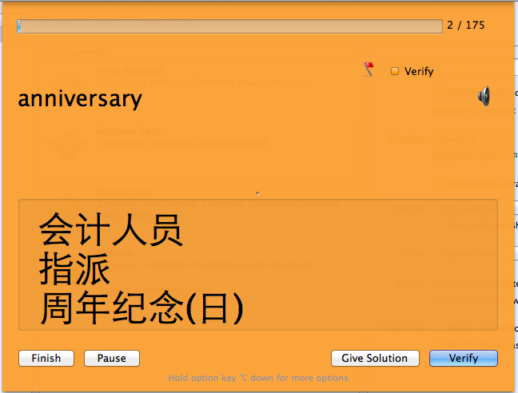Click the blue Verify button
The height and width of the screenshot is (393, 518).
click(x=464, y=358)
